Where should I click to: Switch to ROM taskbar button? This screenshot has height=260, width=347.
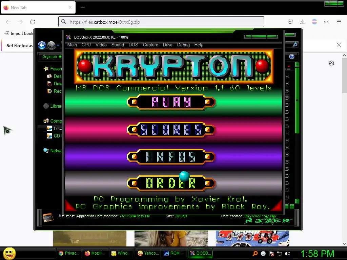coord(174,253)
